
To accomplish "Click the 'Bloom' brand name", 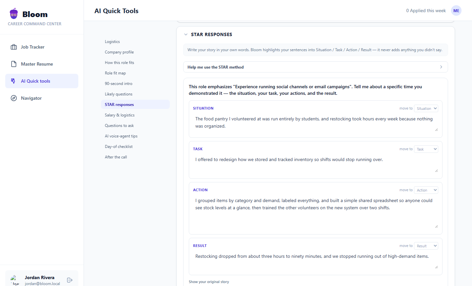I will pos(35,14).
